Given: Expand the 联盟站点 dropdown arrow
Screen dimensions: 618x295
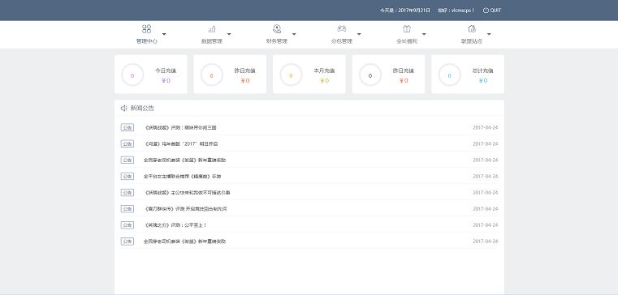Looking at the screenshot, I should click(x=489, y=34).
